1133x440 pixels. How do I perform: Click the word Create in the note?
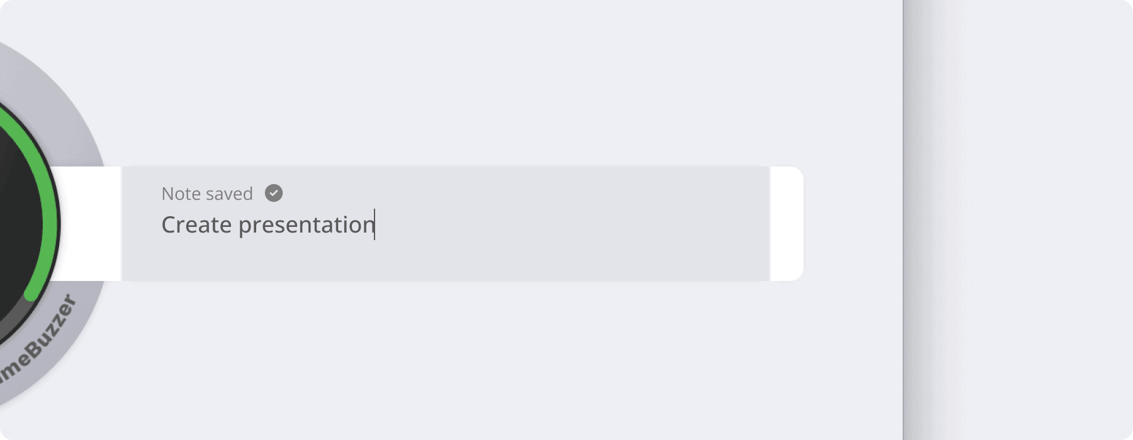[196, 225]
